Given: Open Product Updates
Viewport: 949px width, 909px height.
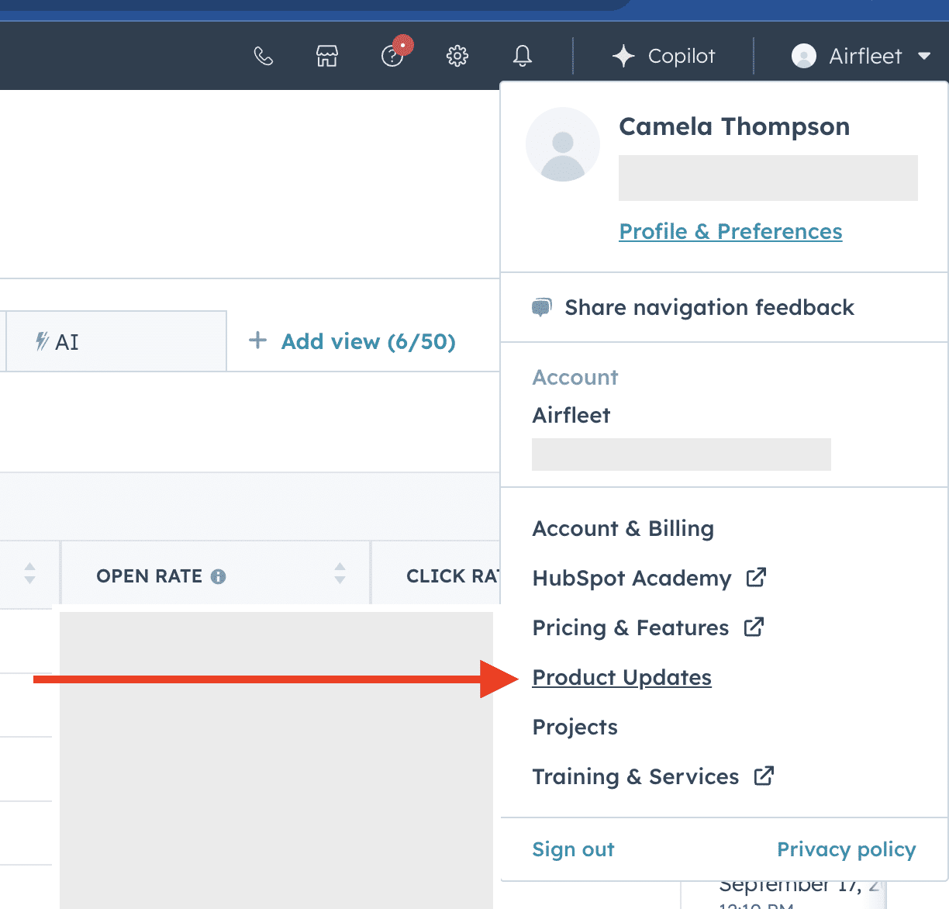Looking at the screenshot, I should pos(622,677).
